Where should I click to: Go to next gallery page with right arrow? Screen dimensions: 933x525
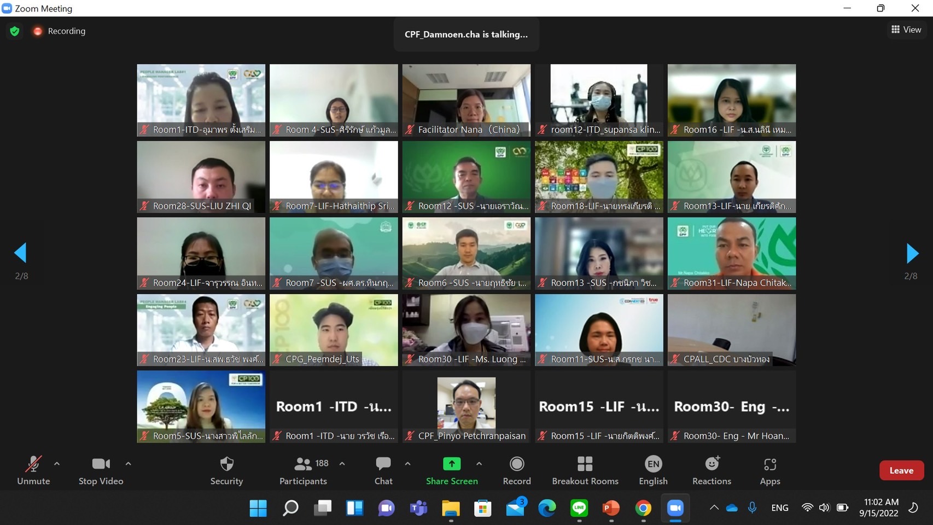pos(912,253)
